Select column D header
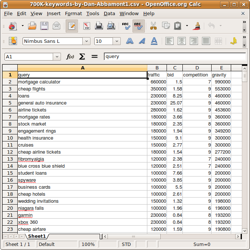Image resolution: width=250 pixels, height=250 pixels. (197, 68)
